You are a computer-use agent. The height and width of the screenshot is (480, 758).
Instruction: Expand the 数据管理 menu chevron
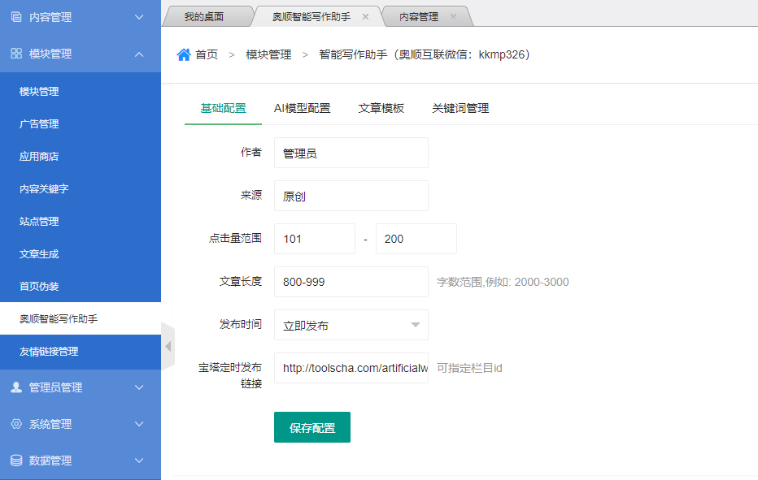click(139, 461)
